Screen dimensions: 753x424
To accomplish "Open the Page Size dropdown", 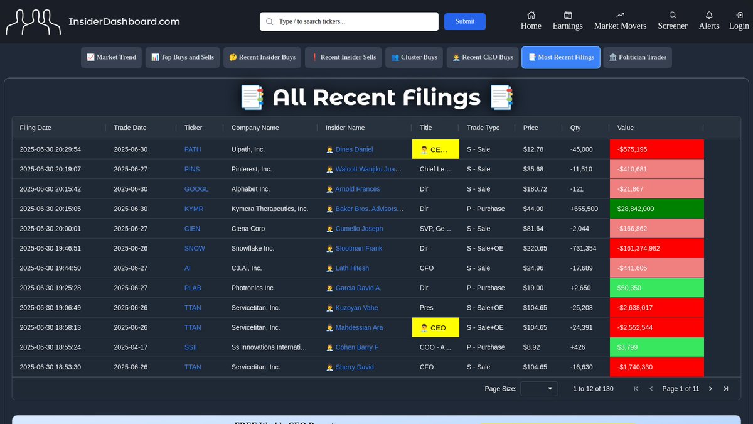I will (x=539, y=389).
